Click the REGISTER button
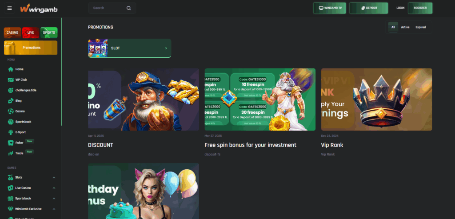455x219 pixels. click(420, 8)
